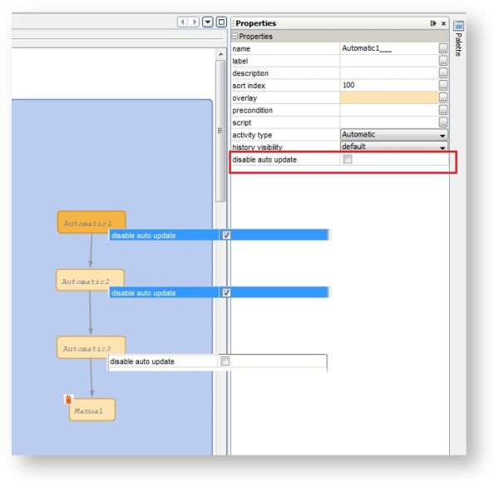
Task: Enable disable auto update in the Properties panel
Action: click(348, 159)
